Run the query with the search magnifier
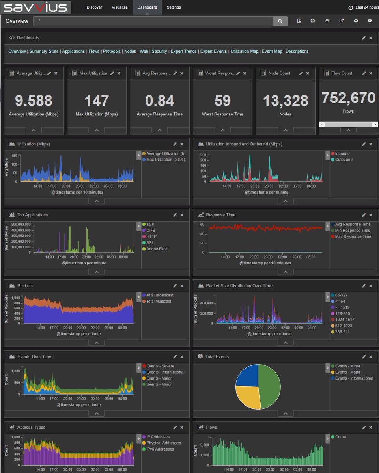The width and height of the screenshot is (379, 473). click(x=280, y=21)
